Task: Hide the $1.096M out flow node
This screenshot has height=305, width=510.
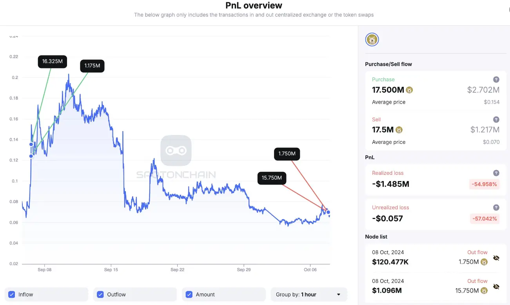Action: 496,287
